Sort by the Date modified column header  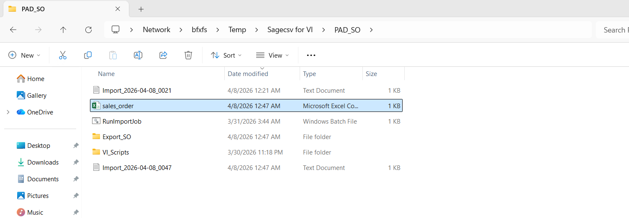[x=248, y=74]
